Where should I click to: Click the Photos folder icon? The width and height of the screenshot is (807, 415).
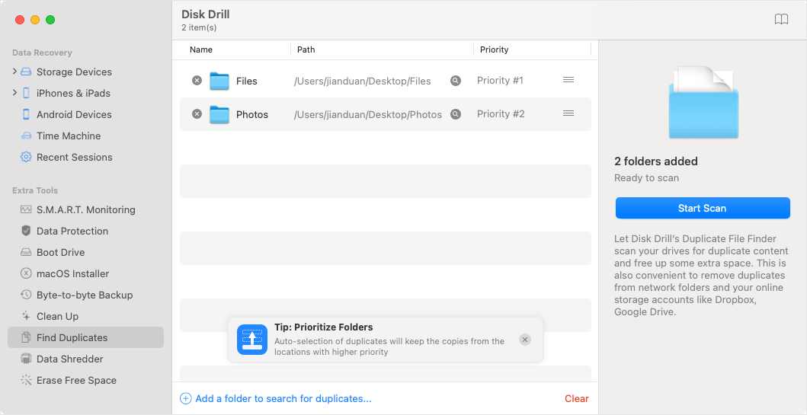point(219,114)
